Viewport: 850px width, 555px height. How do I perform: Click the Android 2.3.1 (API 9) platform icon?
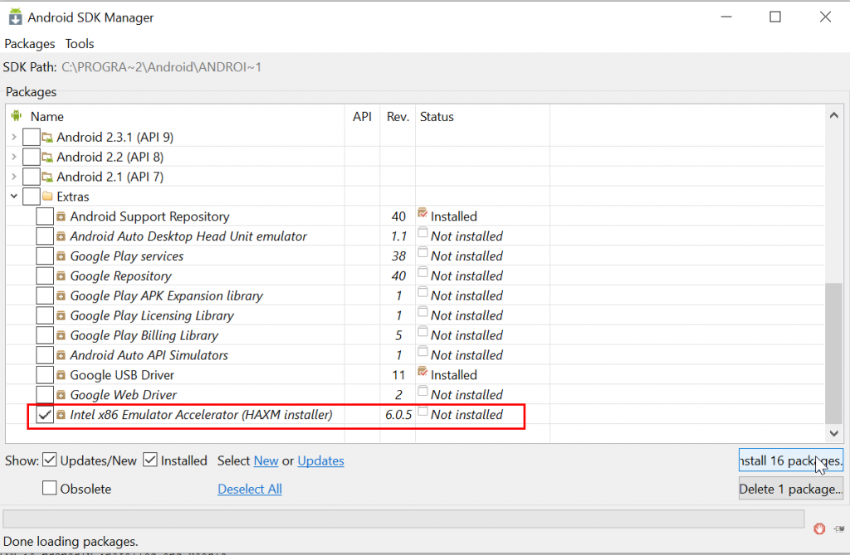pyautogui.click(x=47, y=137)
